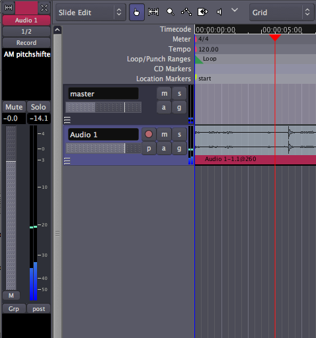Open the 1/2 input selector button
The image size is (316, 338).
26,32
